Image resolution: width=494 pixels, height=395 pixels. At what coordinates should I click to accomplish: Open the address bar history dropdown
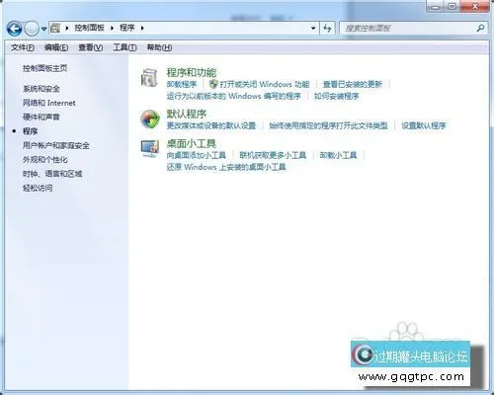pos(313,29)
